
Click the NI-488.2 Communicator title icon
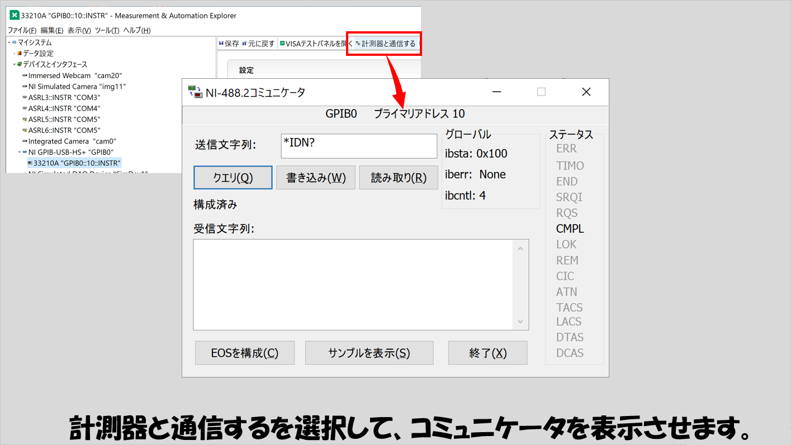[195, 92]
